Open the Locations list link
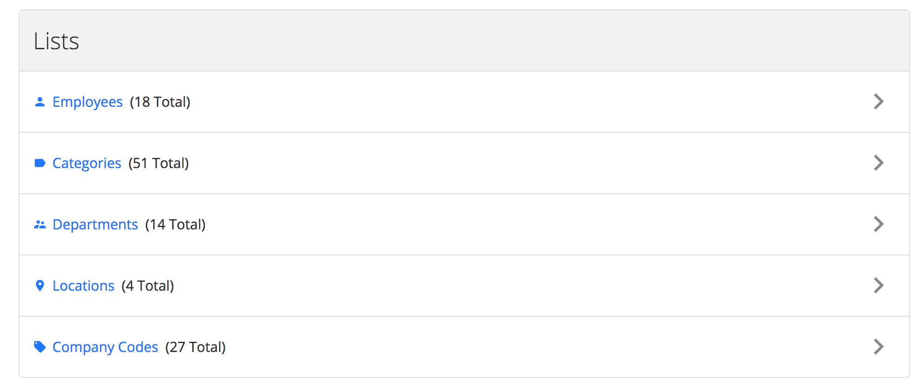 pyautogui.click(x=83, y=286)
